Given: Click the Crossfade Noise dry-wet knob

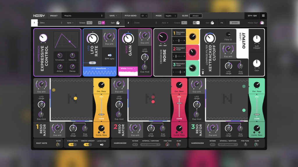Looking at the screenshot, I should [x=163, y=37].
